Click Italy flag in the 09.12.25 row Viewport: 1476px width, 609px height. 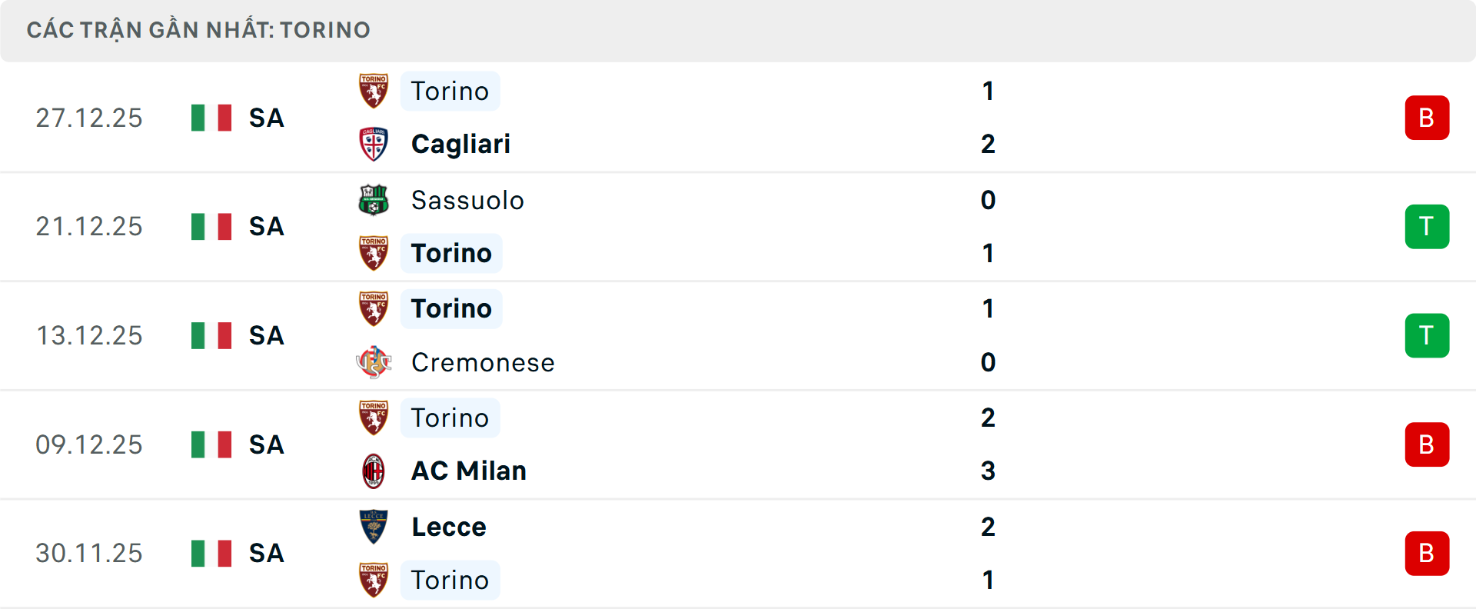(211, 444)
